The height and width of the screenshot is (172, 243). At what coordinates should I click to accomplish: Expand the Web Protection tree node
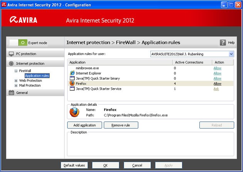pos(16,81)
